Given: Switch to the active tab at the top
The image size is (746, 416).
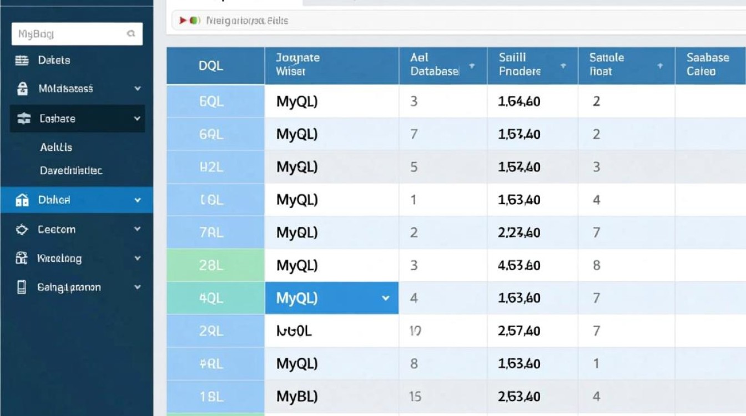Looking at the screenshot, I should tap(233, 3).
